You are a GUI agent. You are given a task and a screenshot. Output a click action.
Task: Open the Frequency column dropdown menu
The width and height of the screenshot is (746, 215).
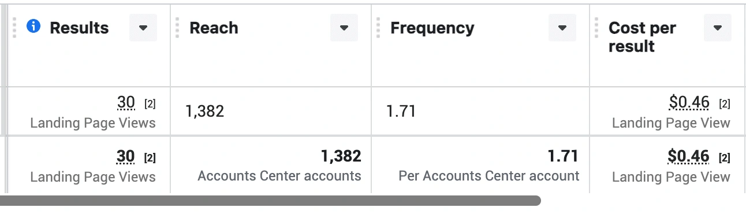(562, 28)
